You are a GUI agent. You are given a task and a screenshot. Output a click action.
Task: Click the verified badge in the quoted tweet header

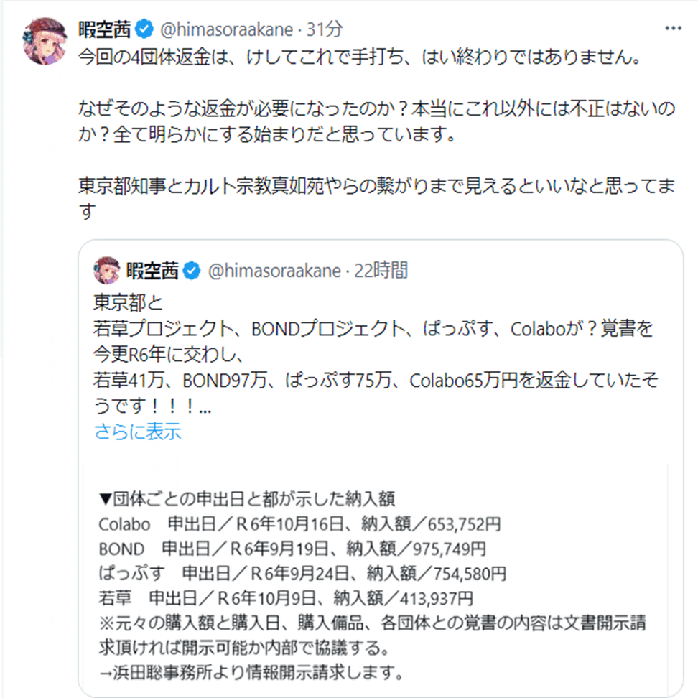[192, 271]
